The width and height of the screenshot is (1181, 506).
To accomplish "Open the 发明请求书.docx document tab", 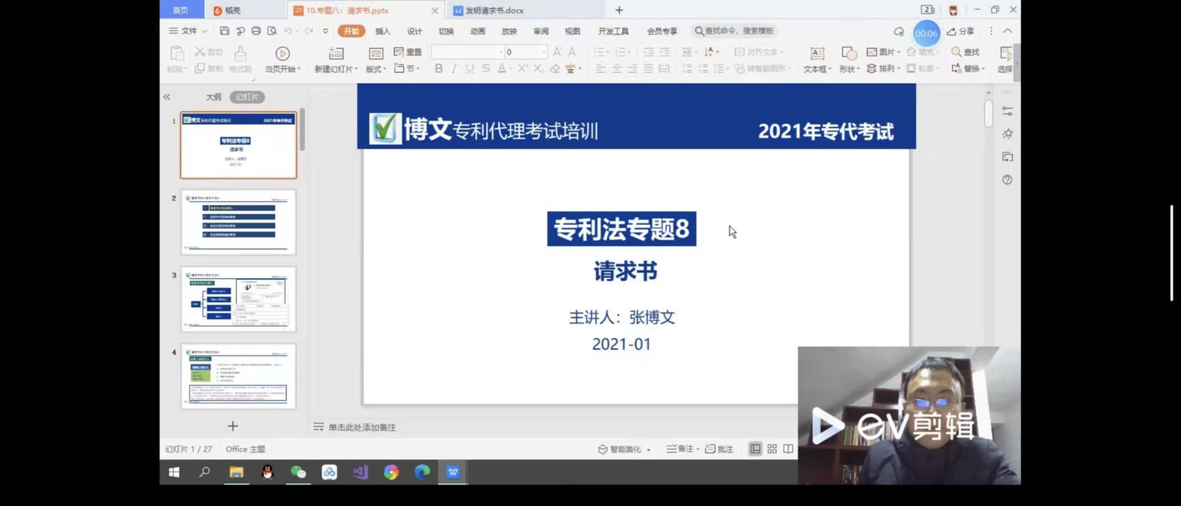I will 494,10.
